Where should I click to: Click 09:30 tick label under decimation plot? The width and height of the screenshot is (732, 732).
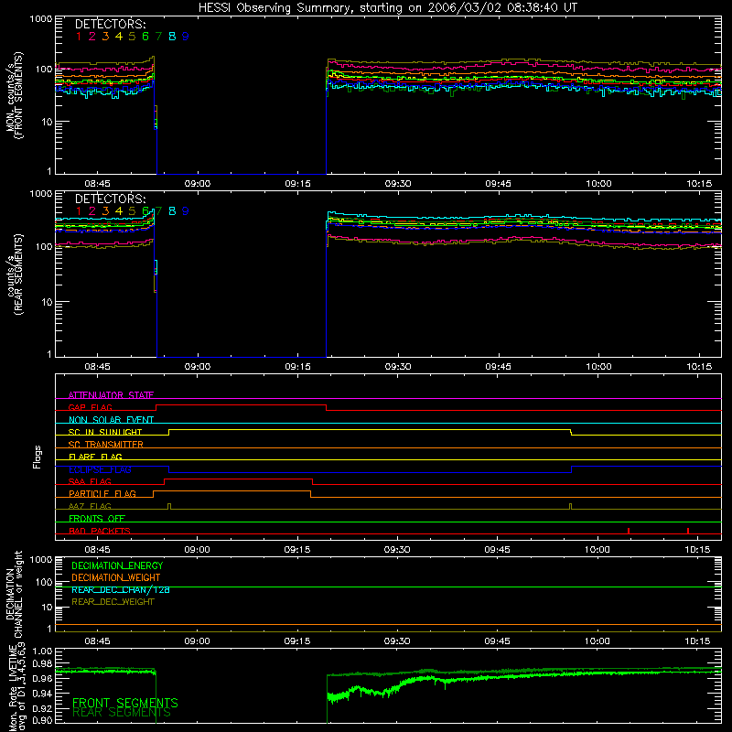[x=397, y=641]
